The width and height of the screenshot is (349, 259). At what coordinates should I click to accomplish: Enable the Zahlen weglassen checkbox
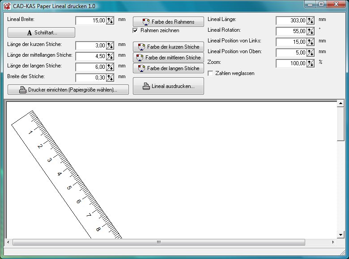point(211,73)
